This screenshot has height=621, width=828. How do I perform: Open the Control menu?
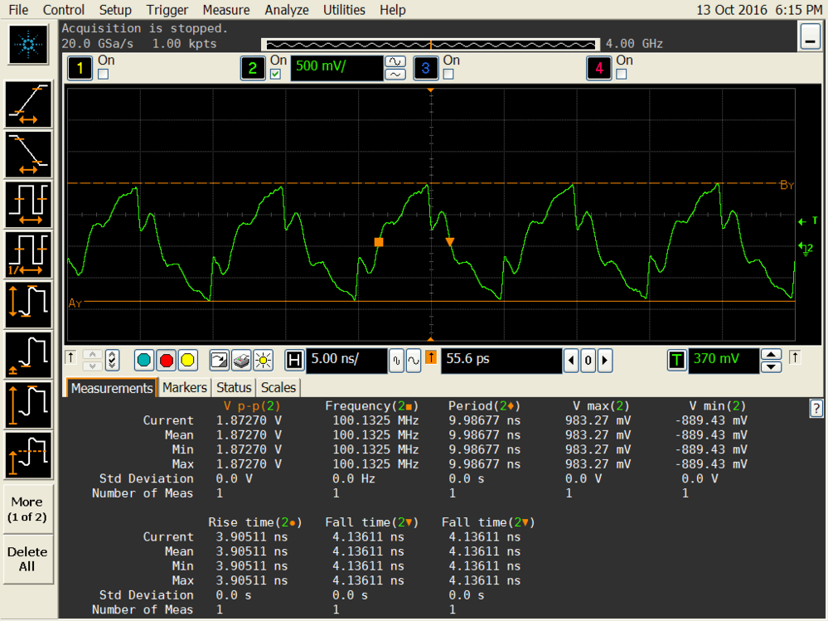(x=63, y=9)
